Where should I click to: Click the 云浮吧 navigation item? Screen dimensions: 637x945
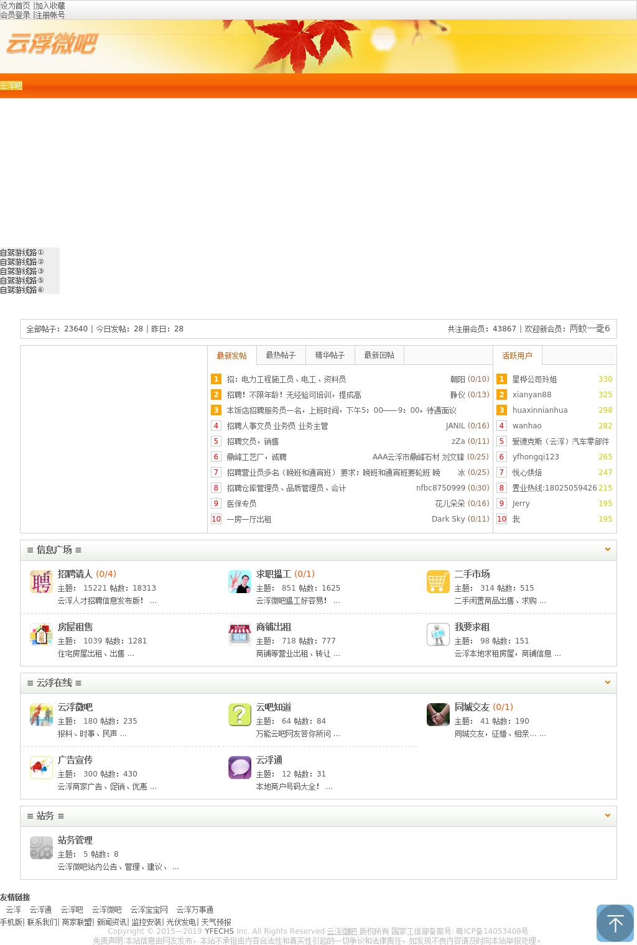coord(11,86)
